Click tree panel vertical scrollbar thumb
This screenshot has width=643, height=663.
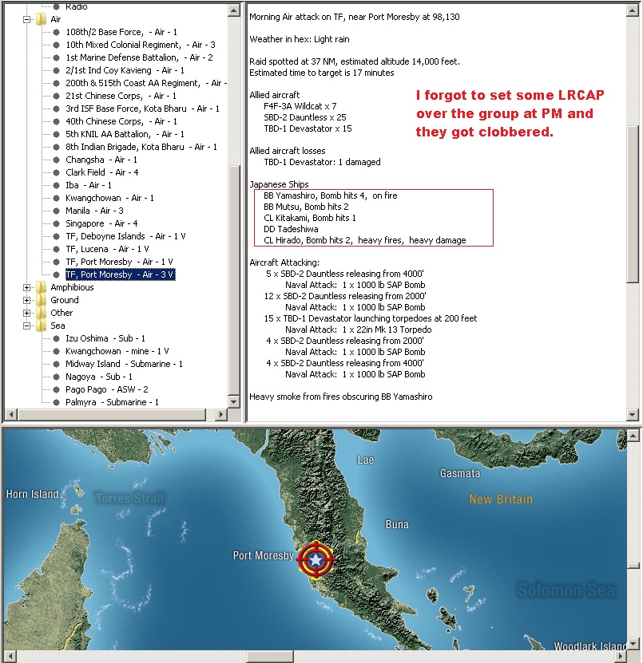click(x=234, y=279)
